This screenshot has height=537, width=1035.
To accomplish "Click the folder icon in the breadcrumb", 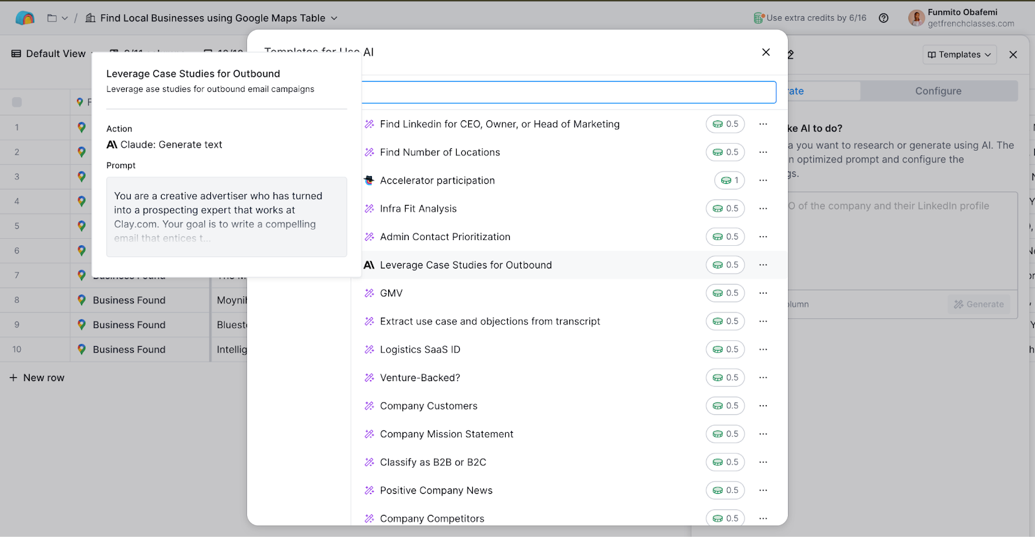I will (52, 18).
